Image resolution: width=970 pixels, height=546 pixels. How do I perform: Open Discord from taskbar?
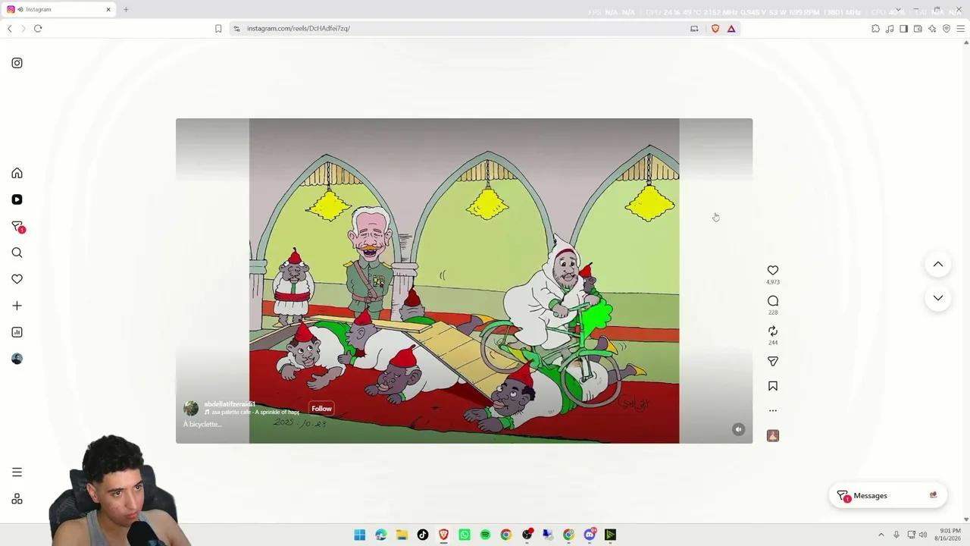590,535
